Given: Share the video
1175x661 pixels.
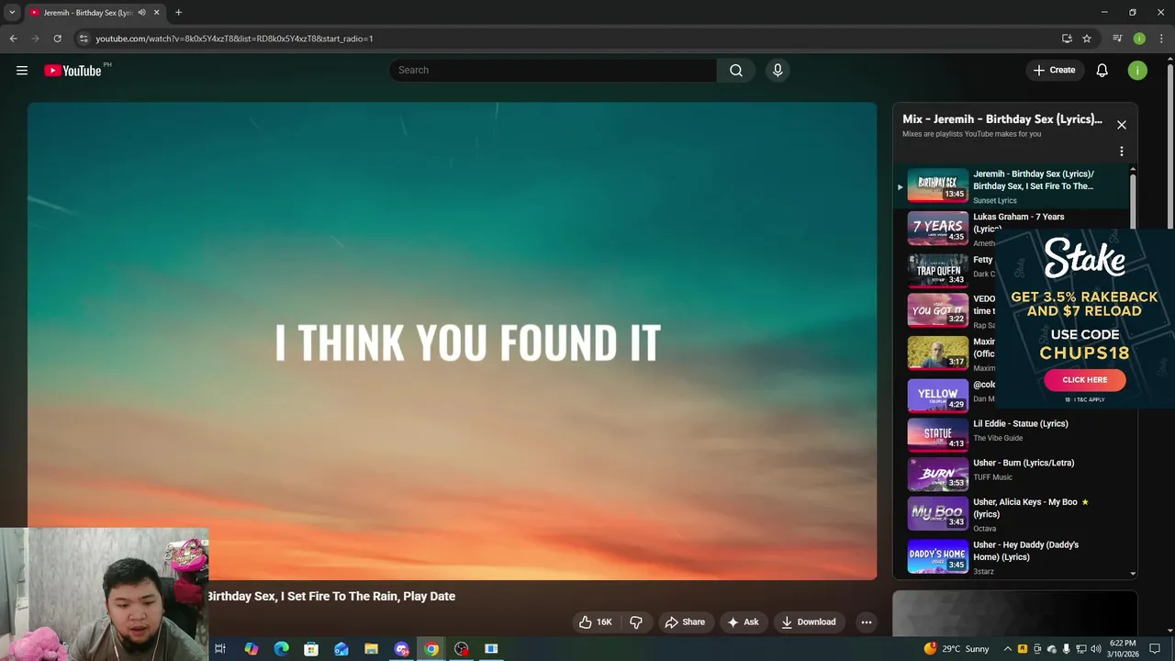Looking at the screenshot, I should pos(685,622).
